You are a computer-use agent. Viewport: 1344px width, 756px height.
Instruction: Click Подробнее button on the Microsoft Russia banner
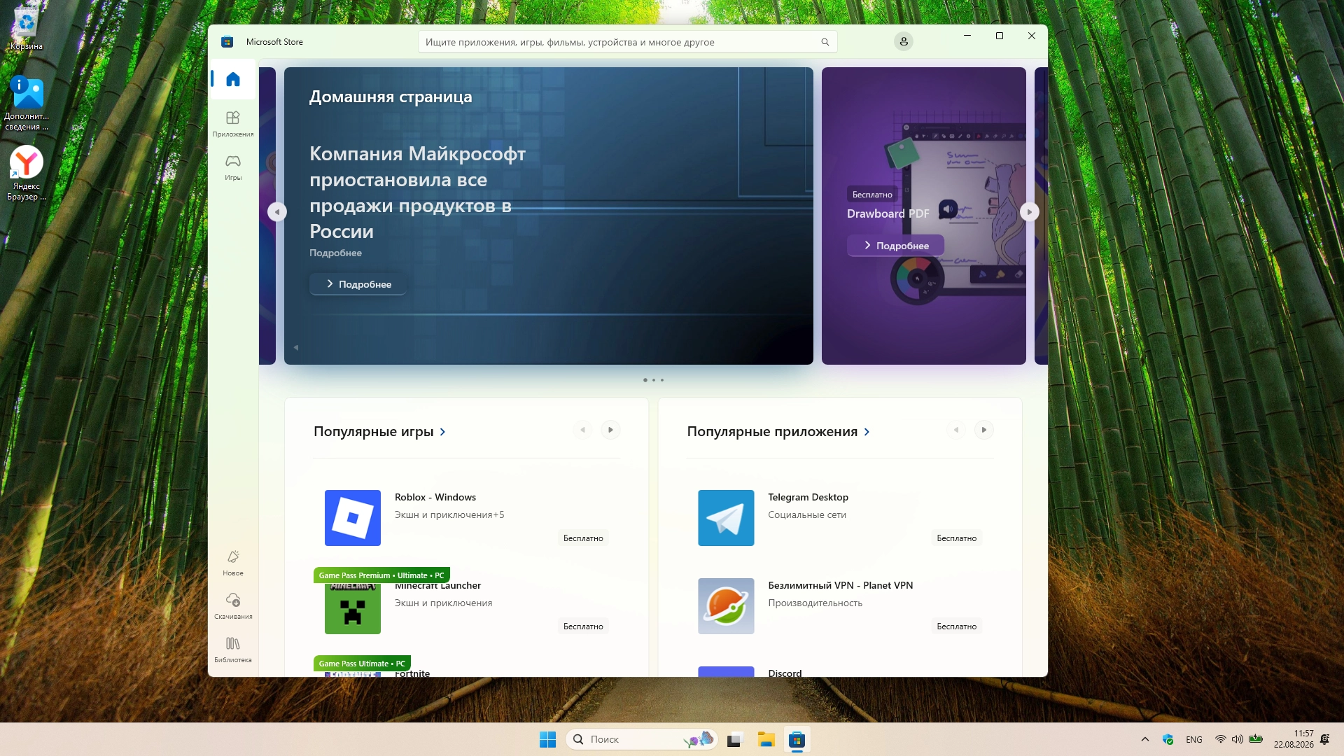pyautogui.click(x=358, y=284)
